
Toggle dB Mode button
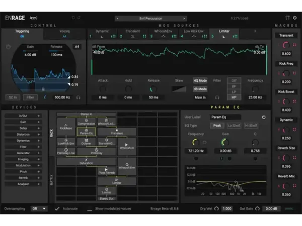pos(200,89)
